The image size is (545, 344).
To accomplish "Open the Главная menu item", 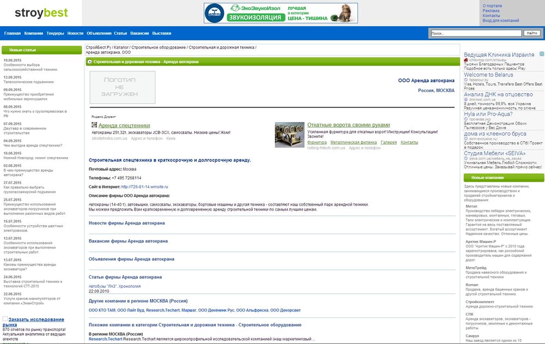I will coord(13,33).
